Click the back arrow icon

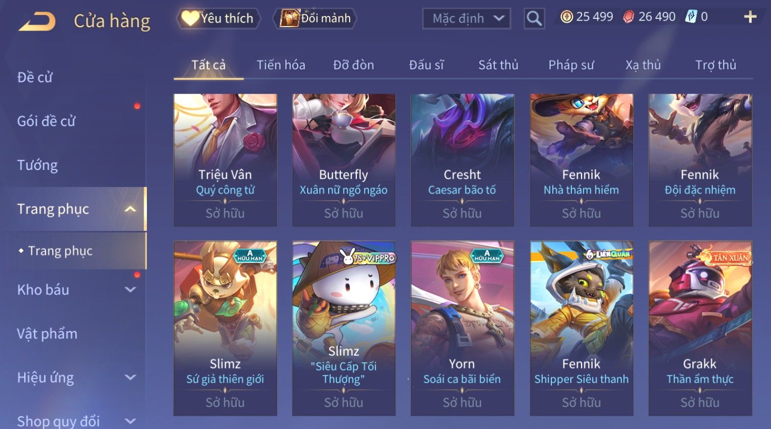(37, 22)
